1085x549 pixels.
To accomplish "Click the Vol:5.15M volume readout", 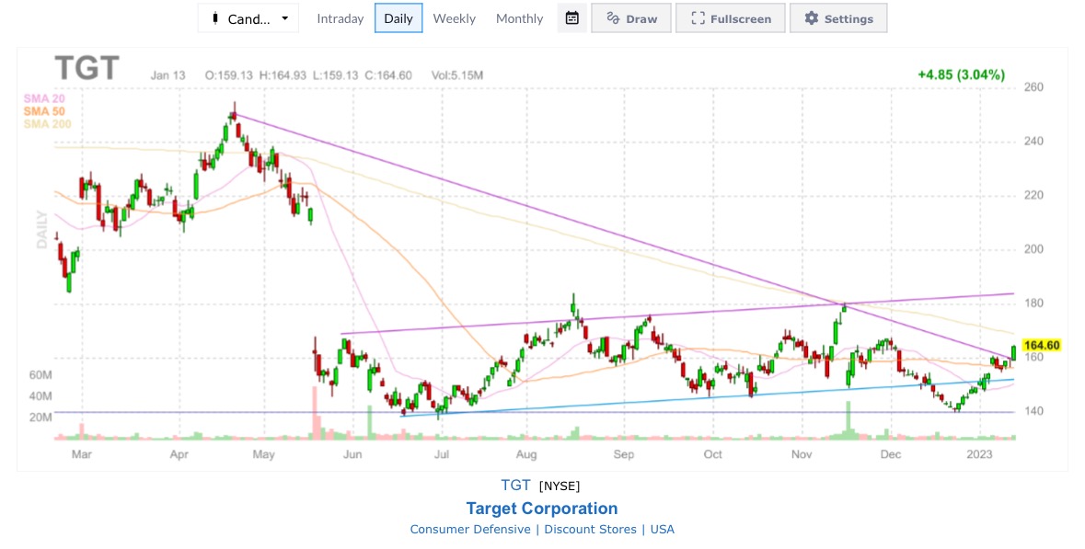I will [x=456, y=75].
